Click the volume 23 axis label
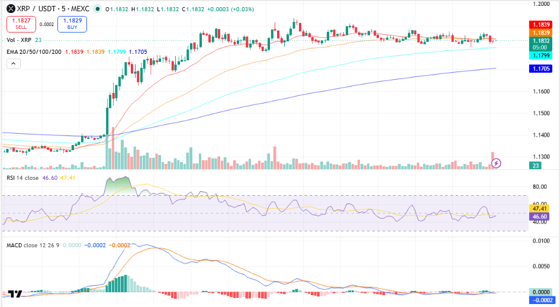The width and height of the screenshot is (560, 307). 535,166
